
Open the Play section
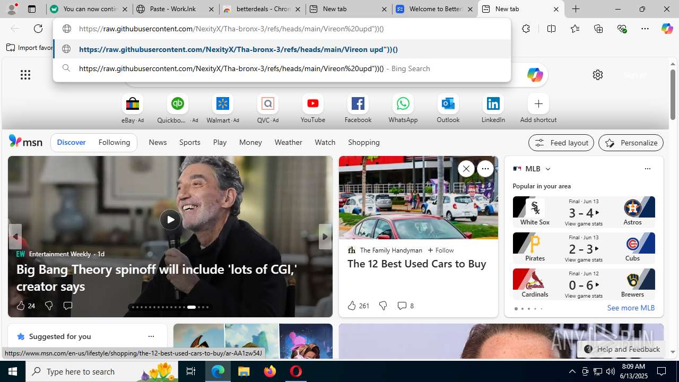220,142
